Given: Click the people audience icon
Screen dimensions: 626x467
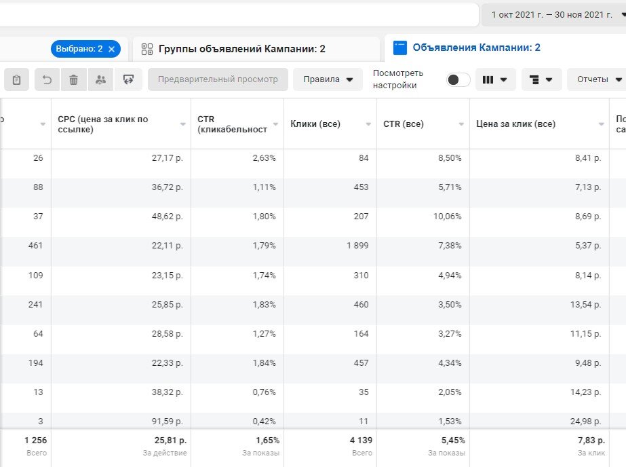Looking at the screenshot, I should tap(100, 79).
